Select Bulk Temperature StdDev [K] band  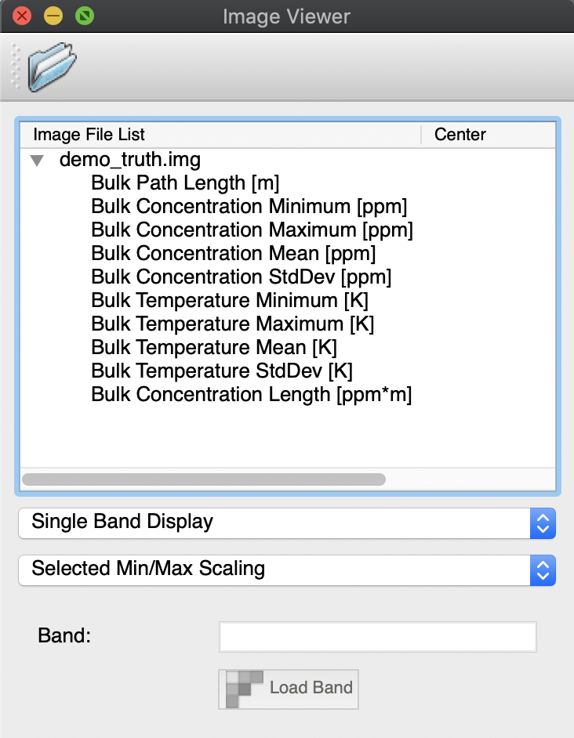[222, 371]
